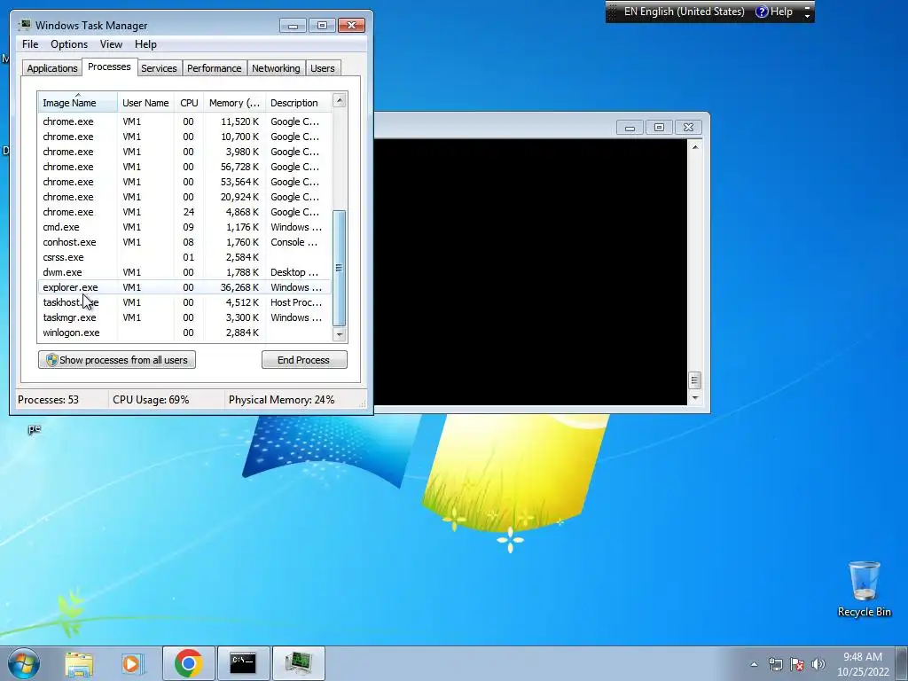Image resolution: width=908 pixels, height=681 pixels.
Task: Open the EN English language selector
Action: pos(684,12)
